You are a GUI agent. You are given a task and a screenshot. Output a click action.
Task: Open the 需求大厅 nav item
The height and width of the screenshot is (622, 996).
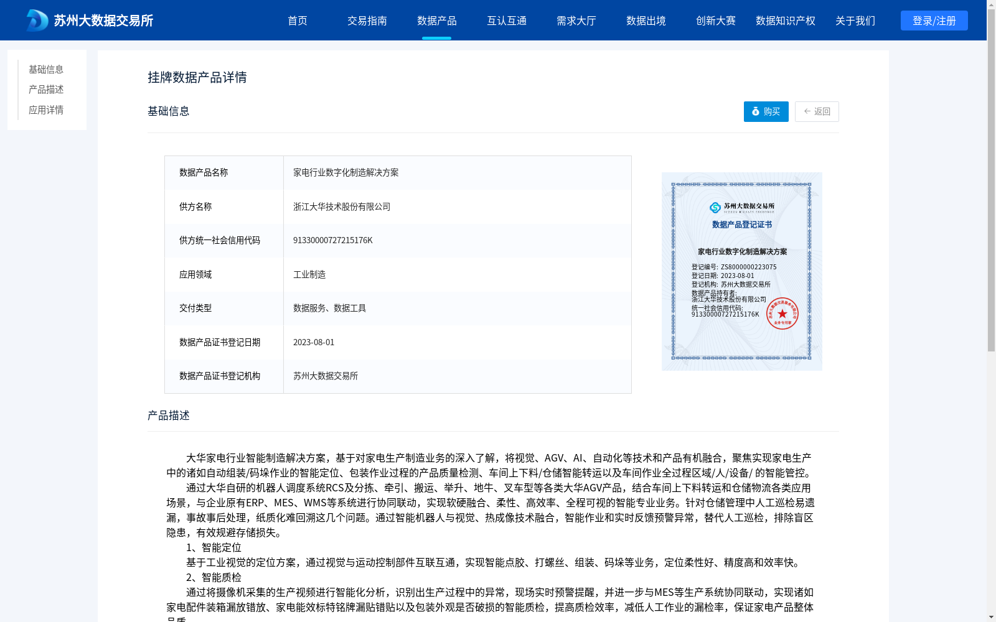[x=576, y=21]
